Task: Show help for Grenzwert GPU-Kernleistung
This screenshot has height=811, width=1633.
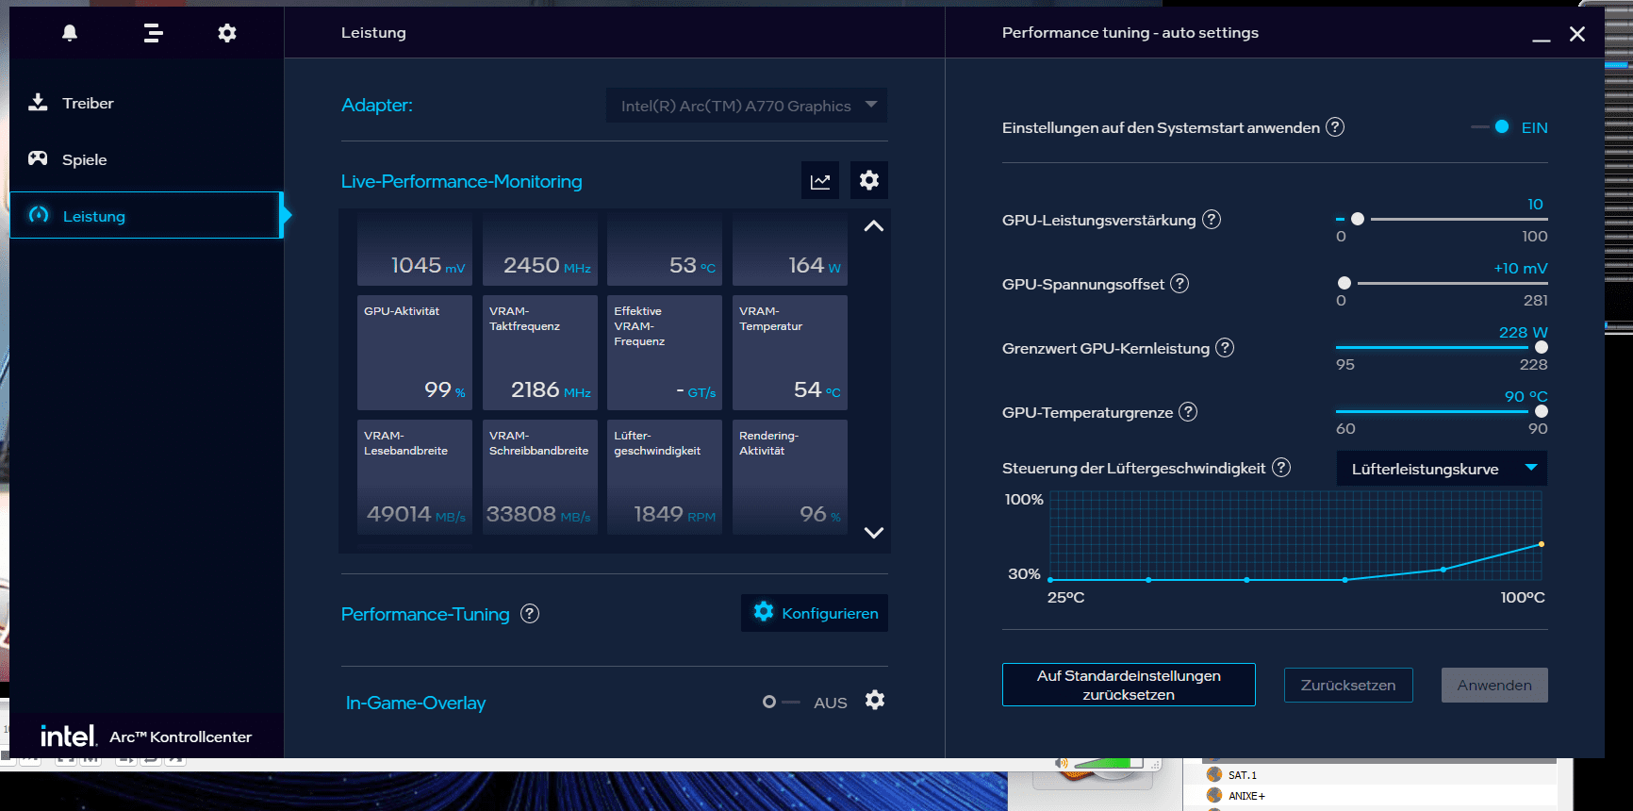Action: [1225, 347]
